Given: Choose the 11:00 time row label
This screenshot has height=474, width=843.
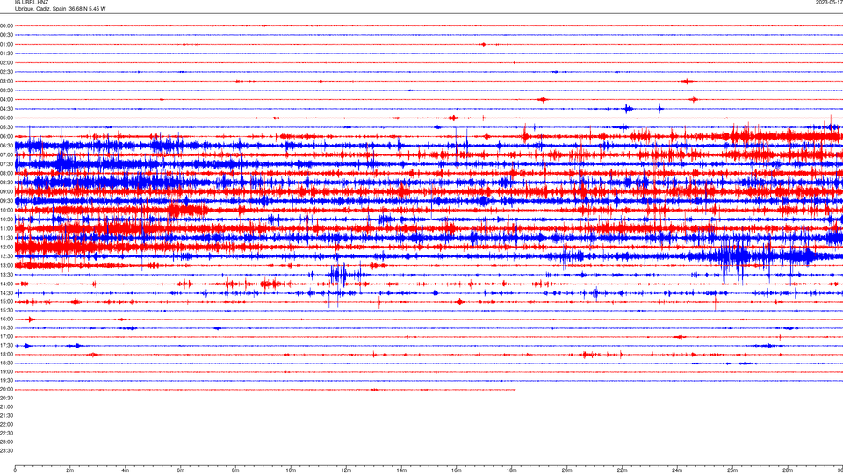Looking at the screenshot, I should point(6,228).
